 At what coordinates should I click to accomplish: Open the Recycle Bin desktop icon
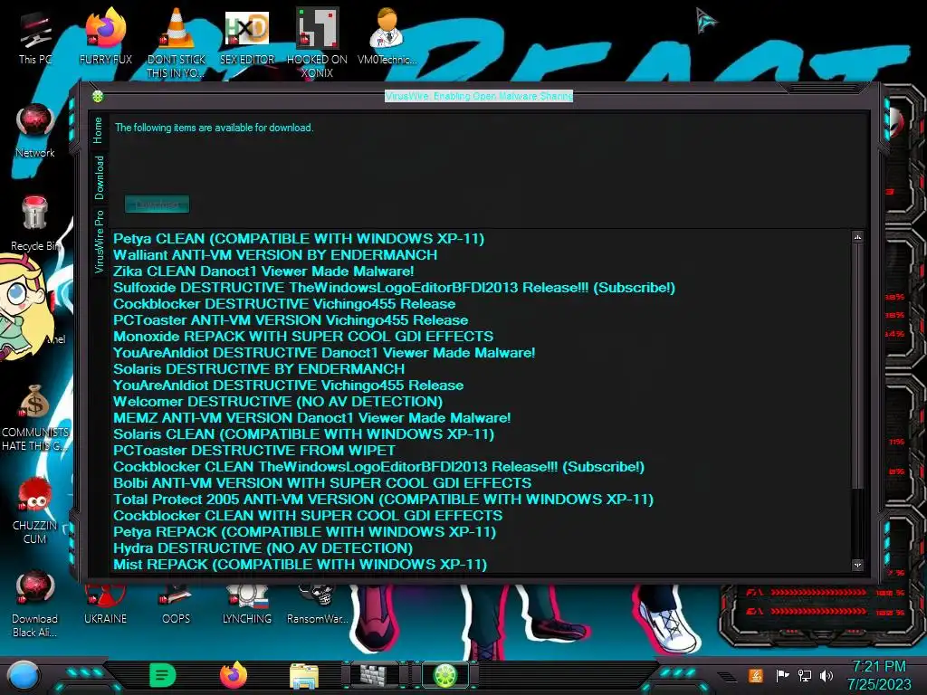35,224
